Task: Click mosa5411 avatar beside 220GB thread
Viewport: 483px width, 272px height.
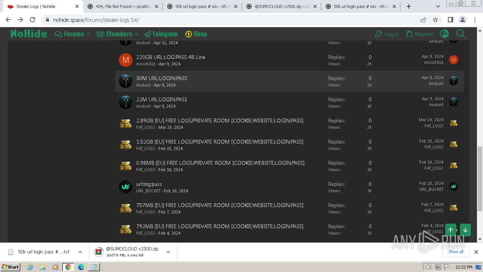Action: coord(126,60)
